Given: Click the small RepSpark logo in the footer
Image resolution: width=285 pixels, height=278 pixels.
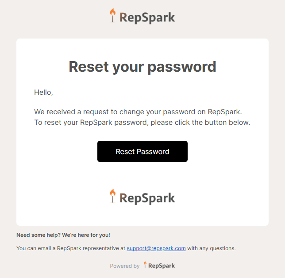Looking at the screenshot, I should click(x=159, y=265).
